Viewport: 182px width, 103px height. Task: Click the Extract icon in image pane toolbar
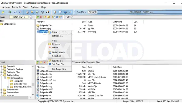tap(53, 17)
